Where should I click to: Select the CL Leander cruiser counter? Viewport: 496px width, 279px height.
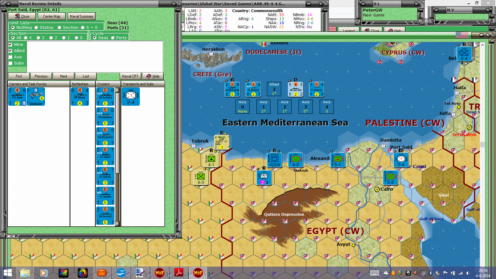[x=105, y=196]
